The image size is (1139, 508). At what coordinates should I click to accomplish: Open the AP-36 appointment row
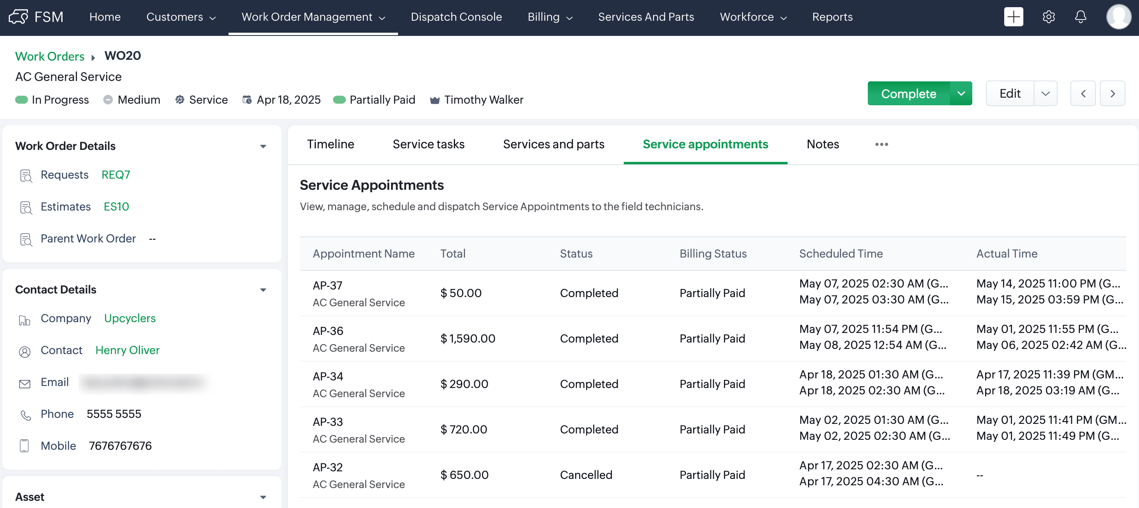(328, 331)
